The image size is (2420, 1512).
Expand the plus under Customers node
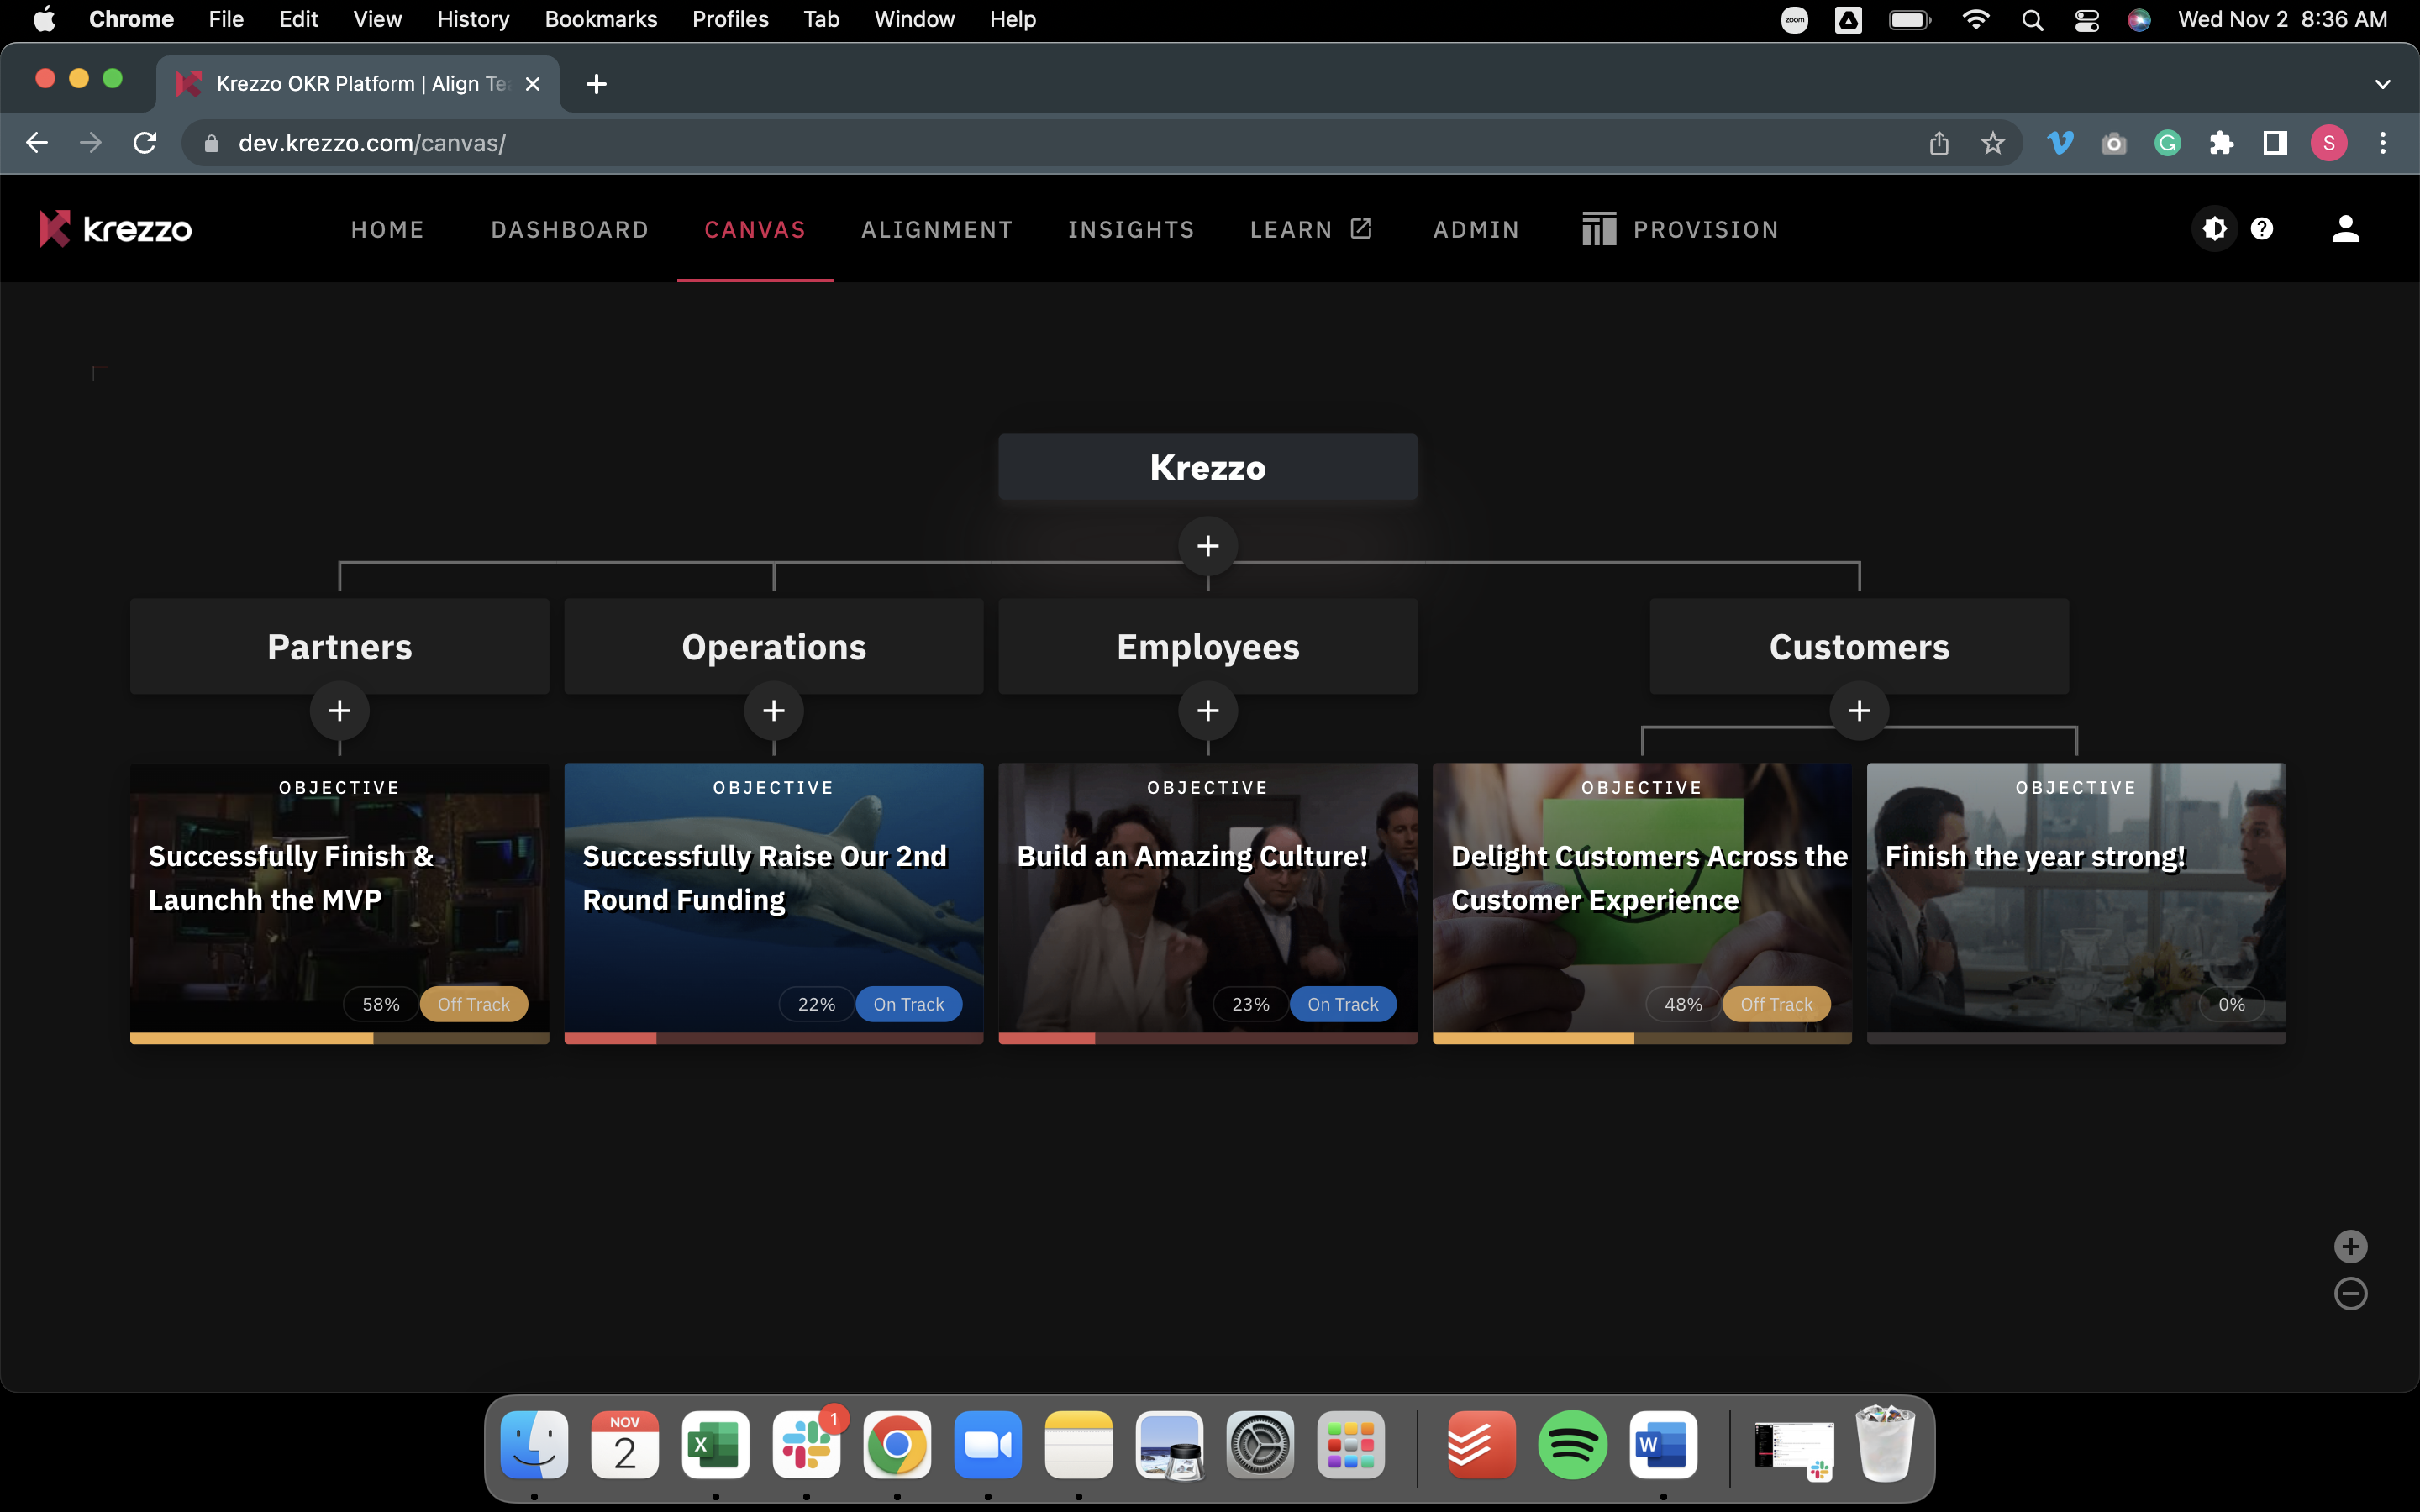tap(1859, 711)
